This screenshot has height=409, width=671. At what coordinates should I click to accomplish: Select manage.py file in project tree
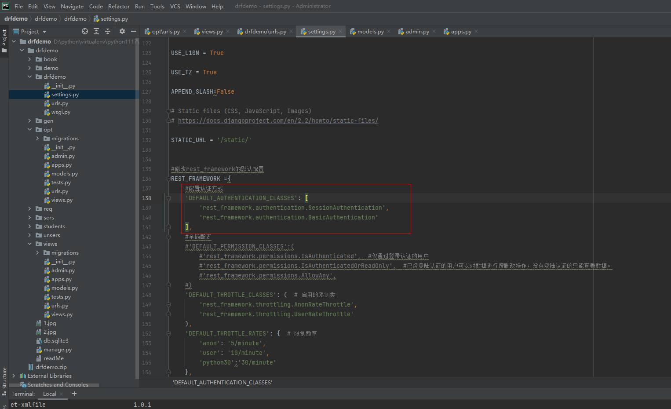pyautogui.click(x=54, y=350)
